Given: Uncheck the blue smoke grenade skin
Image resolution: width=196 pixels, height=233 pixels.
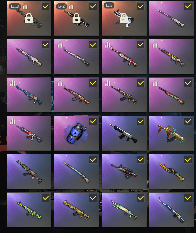Looking at the screenshot, I should [x=93, y=121].
